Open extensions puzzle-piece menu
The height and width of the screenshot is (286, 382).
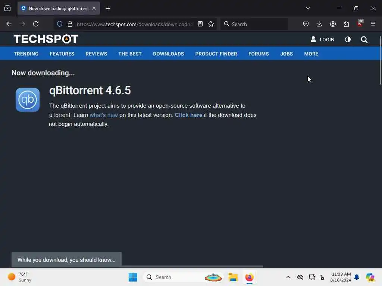pos(346,24)
